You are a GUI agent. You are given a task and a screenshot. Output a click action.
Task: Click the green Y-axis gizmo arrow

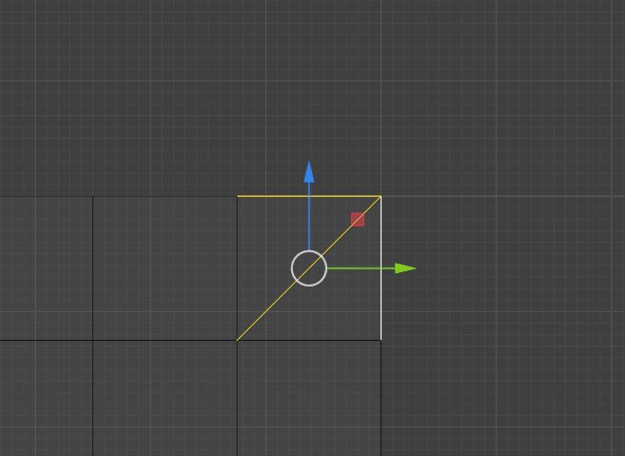pyautogui.click(x=372, y=268)
